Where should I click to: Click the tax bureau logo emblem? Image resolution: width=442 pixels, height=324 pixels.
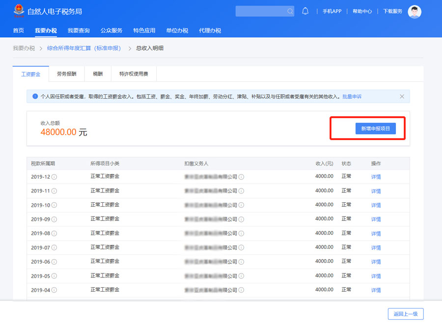point(19,11)
